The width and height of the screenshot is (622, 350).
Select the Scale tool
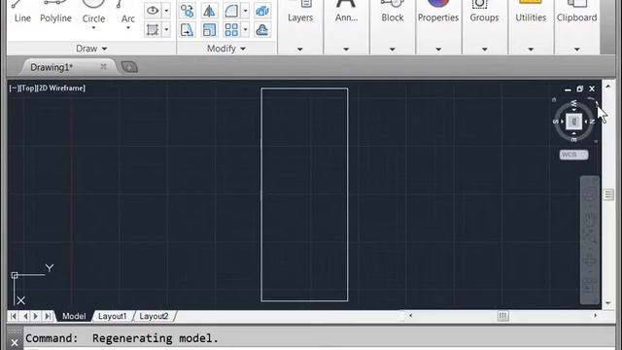tap(209, 30)
